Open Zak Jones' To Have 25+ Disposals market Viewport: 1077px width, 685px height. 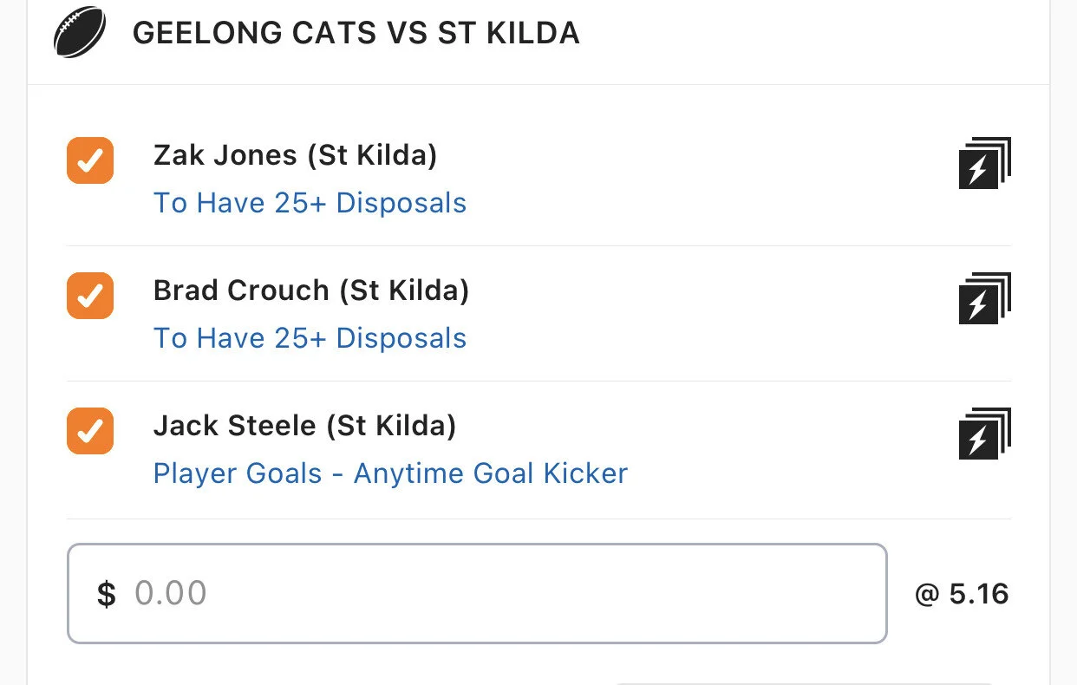click(x=310, y=203)
